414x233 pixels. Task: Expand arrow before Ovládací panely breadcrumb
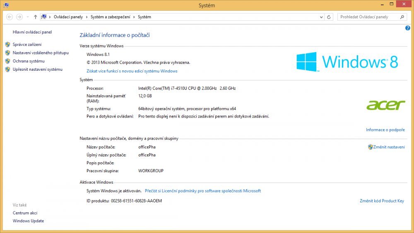click(50, 17)
